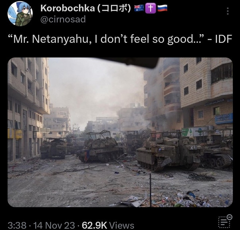Tap the blue shop sign in photo
This screenshot has height=230, width=240.
224,118
